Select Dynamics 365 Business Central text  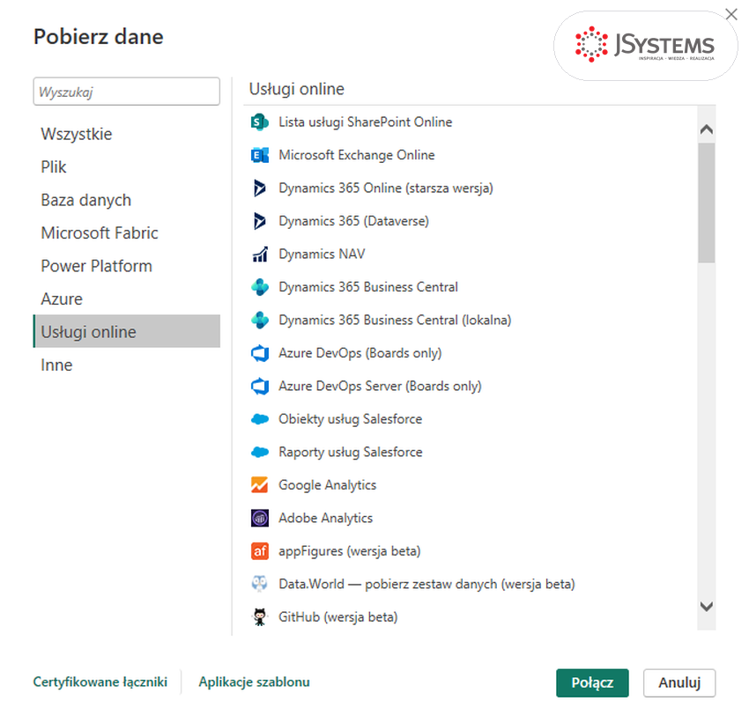coord(368,287)
